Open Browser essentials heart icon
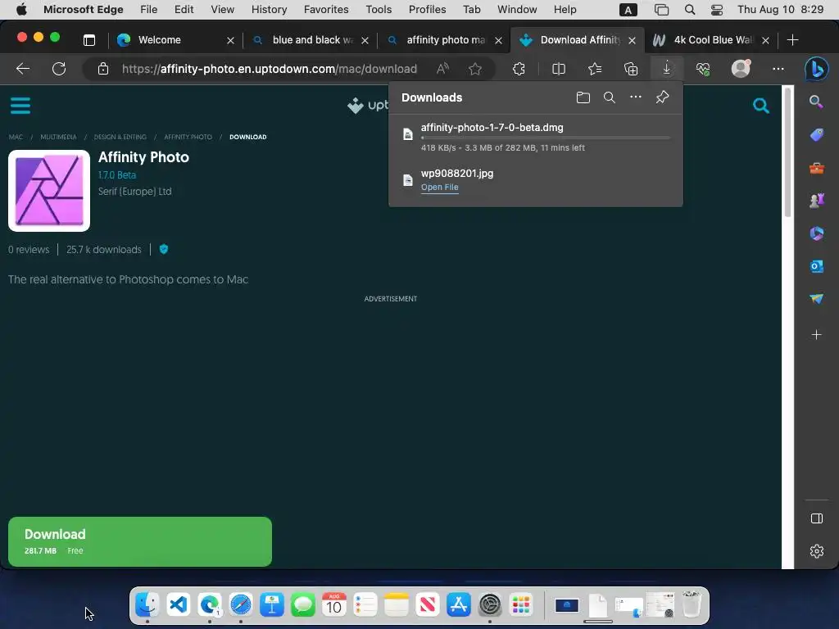Screen dimensions: 839x629 (x=703, y=69)
